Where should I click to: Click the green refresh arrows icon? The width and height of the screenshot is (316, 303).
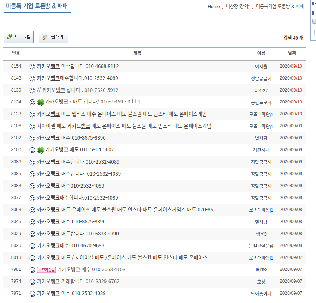pyautogui.click(x=9, y=37)
